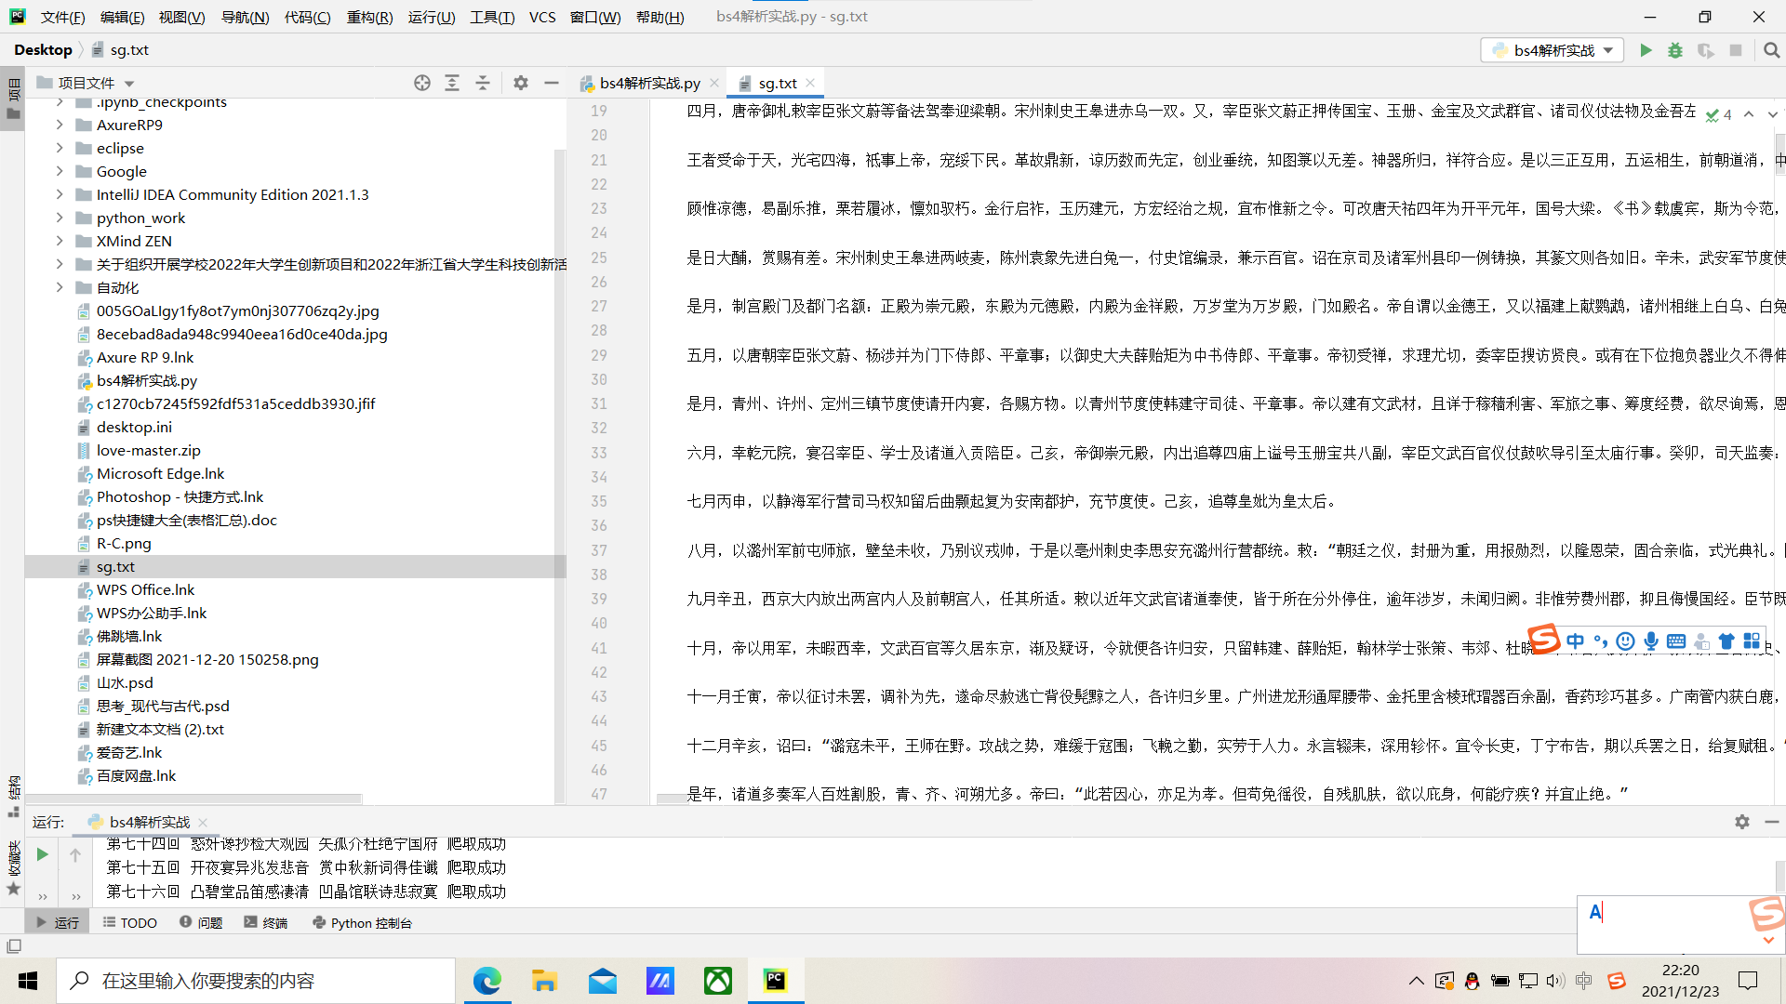
Task: Open Search Everywhere magnifier icon
Action: [x=1771, y=50]
